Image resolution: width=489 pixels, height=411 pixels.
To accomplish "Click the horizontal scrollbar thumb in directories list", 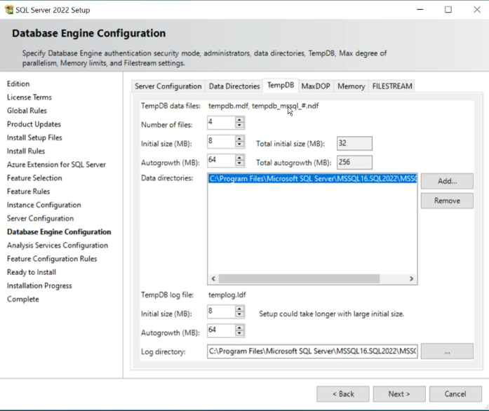I will (299, 278).
